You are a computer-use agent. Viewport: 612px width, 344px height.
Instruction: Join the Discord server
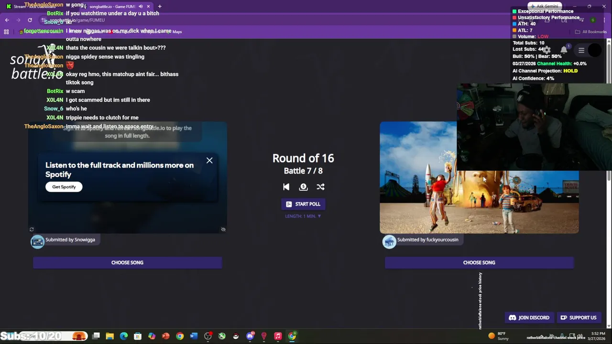click(529, 318)
